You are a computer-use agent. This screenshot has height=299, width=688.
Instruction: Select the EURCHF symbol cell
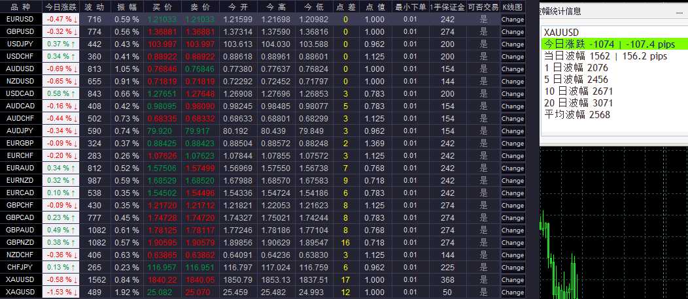[21, 155]
